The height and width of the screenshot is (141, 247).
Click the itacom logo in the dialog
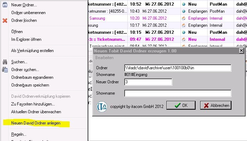102,107
